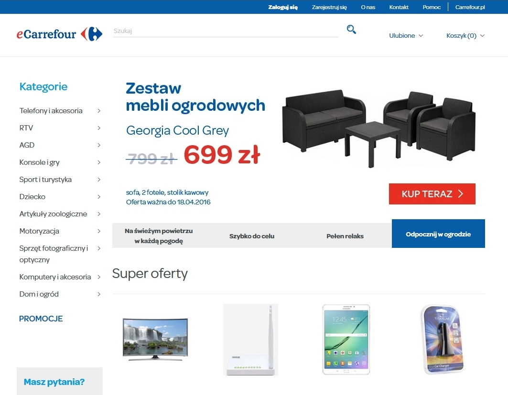Open the curved TV product thumbnail

(x=155, y=338)
